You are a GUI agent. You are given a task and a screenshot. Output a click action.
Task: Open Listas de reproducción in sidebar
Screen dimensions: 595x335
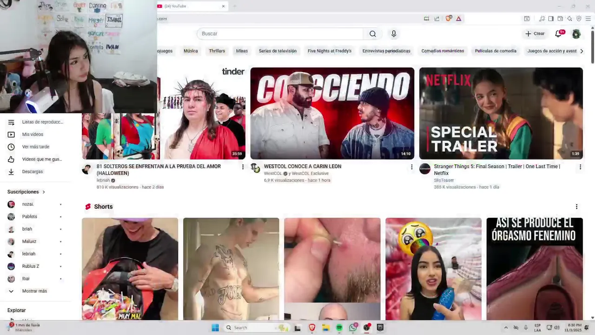coord(37,122)
